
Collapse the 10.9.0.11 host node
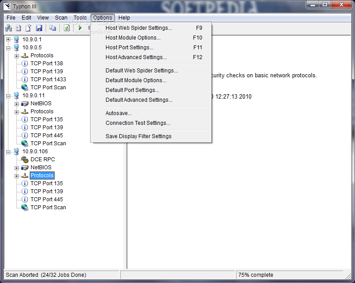click(8, 96)
